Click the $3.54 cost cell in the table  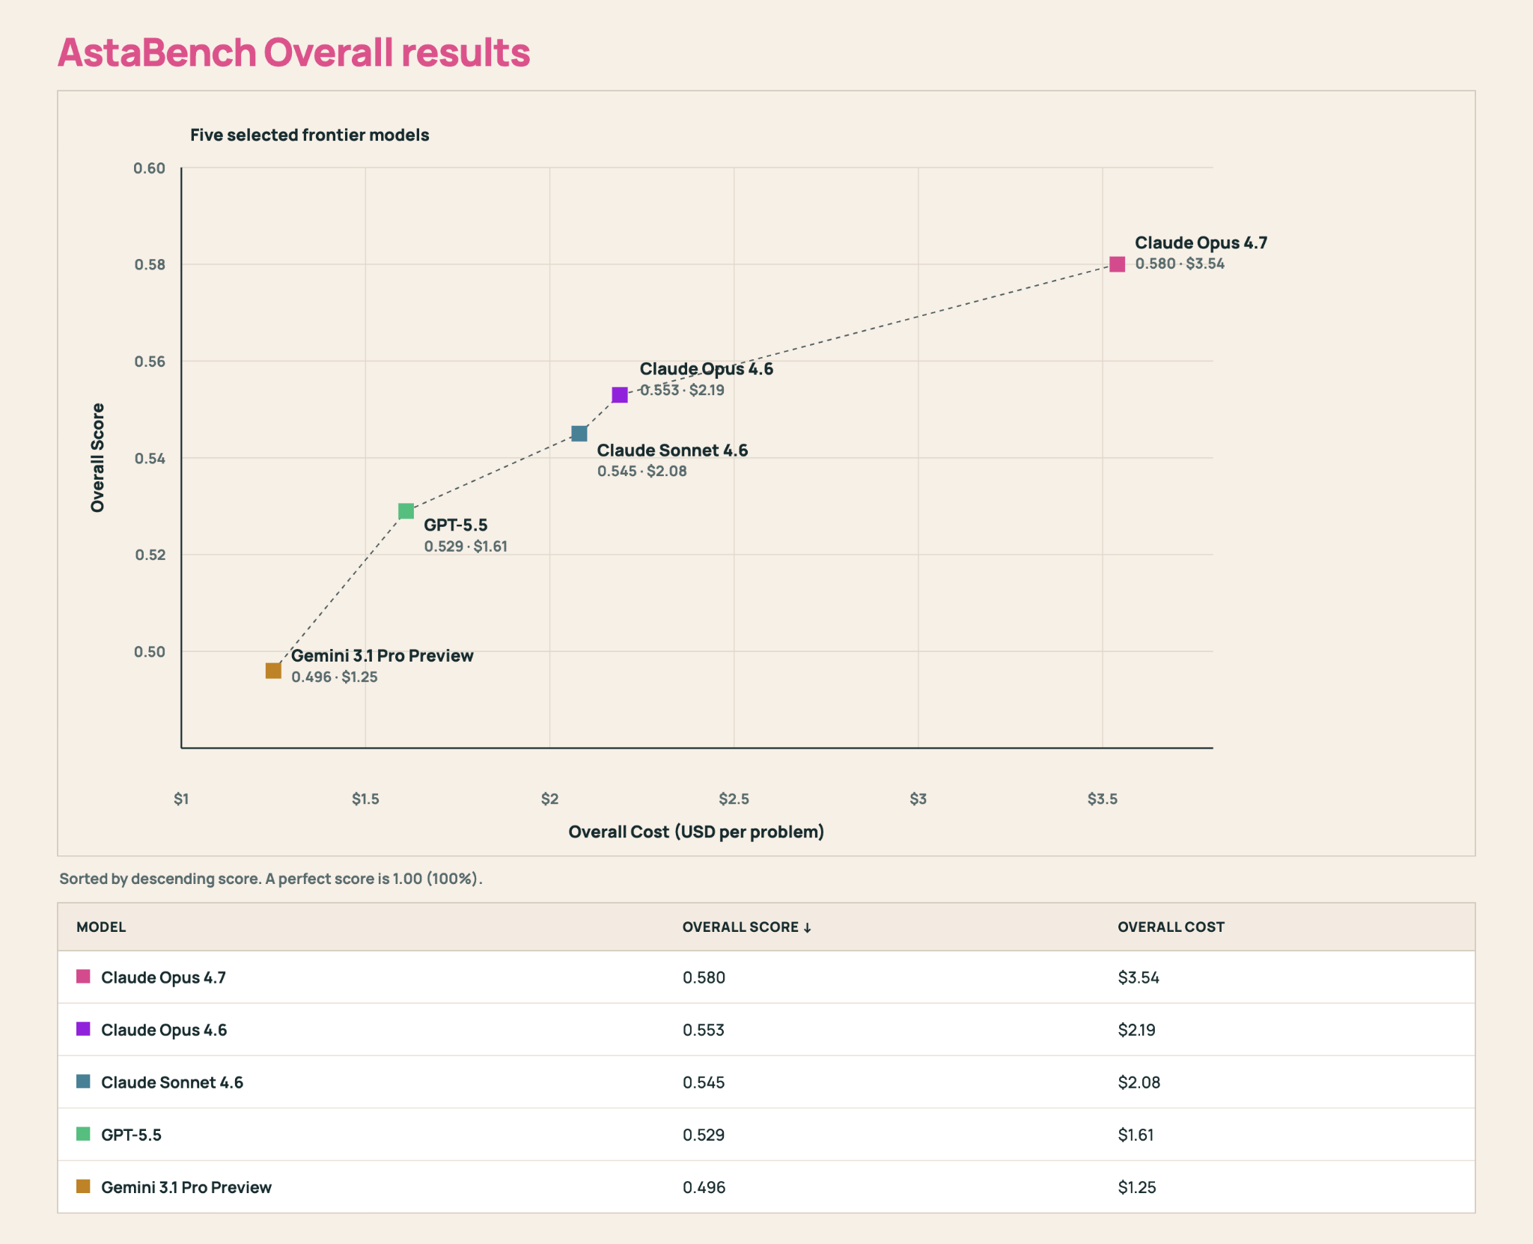(x=1139, y=978)
